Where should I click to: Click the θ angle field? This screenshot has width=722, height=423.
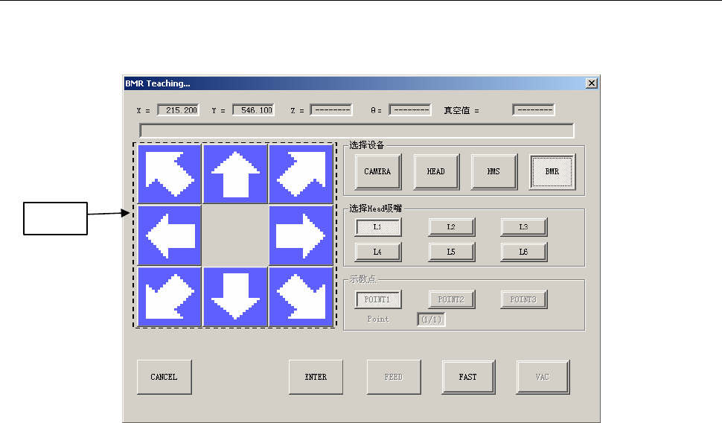410,110
